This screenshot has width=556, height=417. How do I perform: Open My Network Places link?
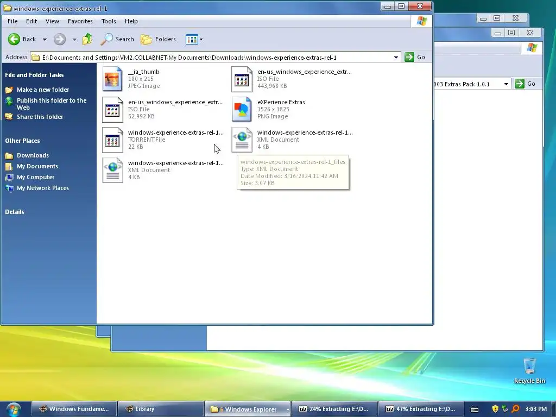(x=43, y=188)
